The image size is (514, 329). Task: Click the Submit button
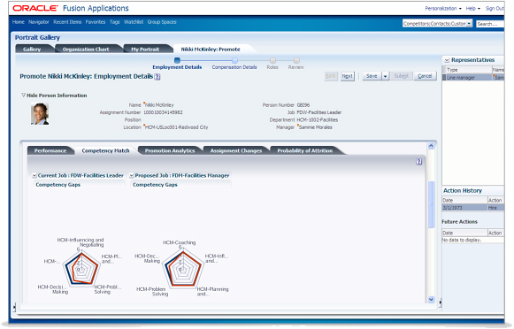tap(402, 76)
